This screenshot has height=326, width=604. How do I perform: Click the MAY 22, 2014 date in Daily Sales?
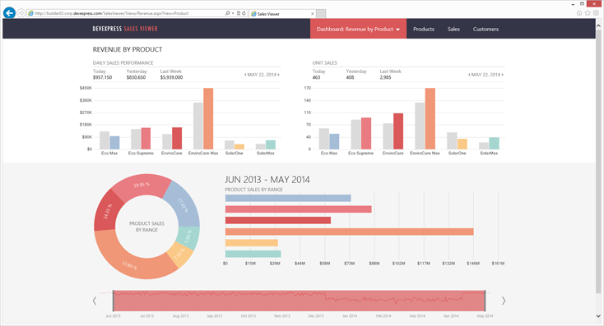point(262,75)
